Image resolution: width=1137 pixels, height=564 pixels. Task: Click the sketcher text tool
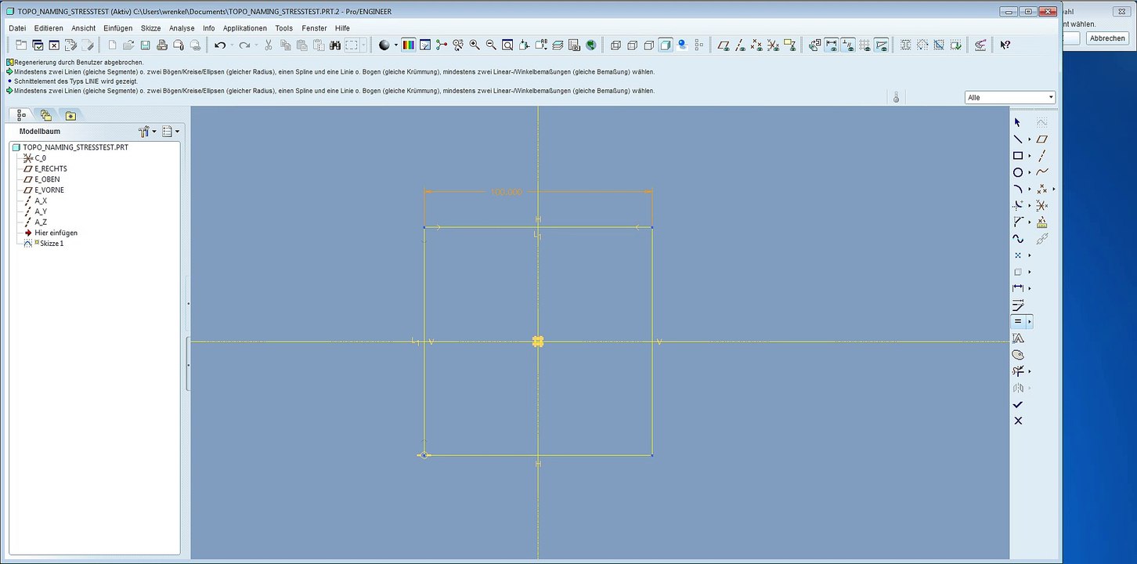click(x=1018, y=338)
